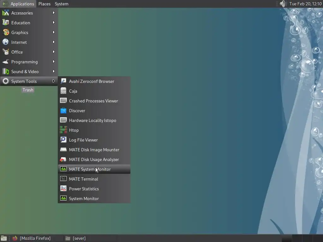Click the Discover store icon

pyautogui.click(x=63, y=111)
